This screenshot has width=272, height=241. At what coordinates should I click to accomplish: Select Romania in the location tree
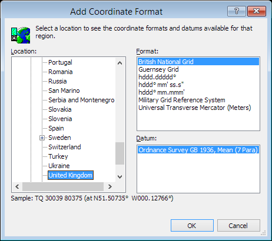click(61, 72)
